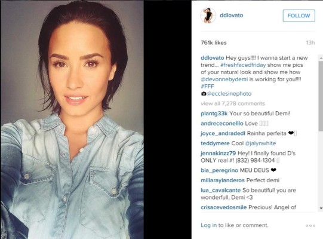
Task: Open the #freshfacedfriday hashtag link
Action: pyautogui.click(x=243, y=65)
